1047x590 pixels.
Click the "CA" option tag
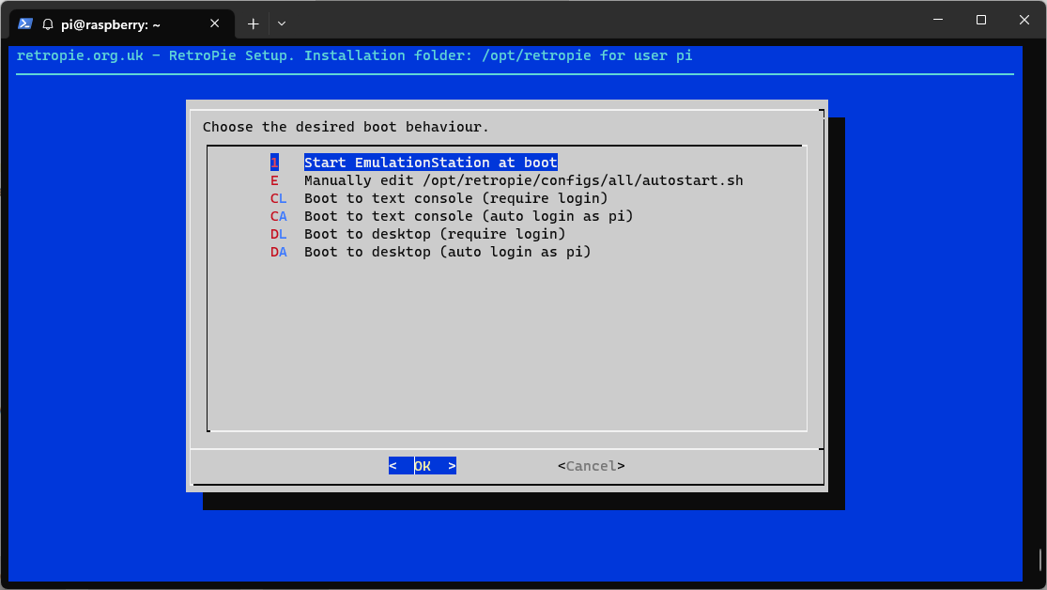(x=279, y=216)
